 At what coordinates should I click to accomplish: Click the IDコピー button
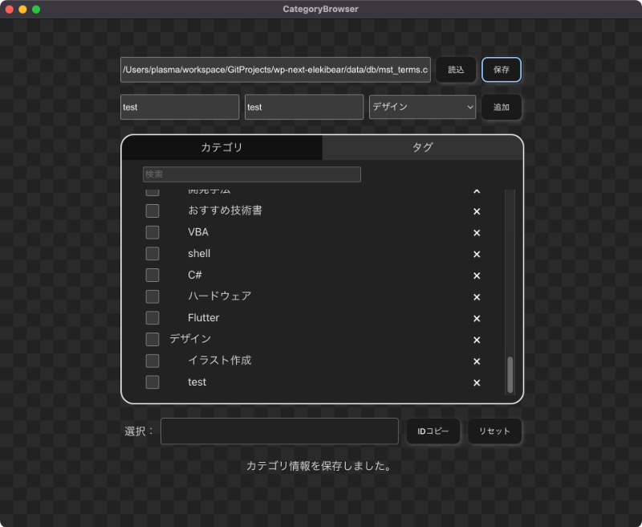click(433, 431)
